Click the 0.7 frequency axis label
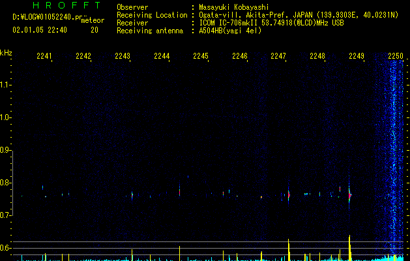 click(5, 215)
